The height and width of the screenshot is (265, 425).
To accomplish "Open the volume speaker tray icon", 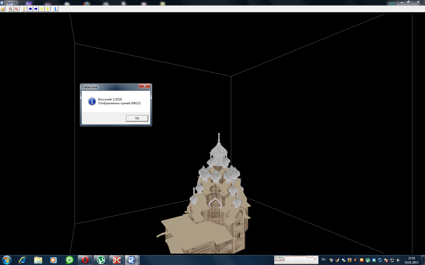I will [x=398, y=260].
